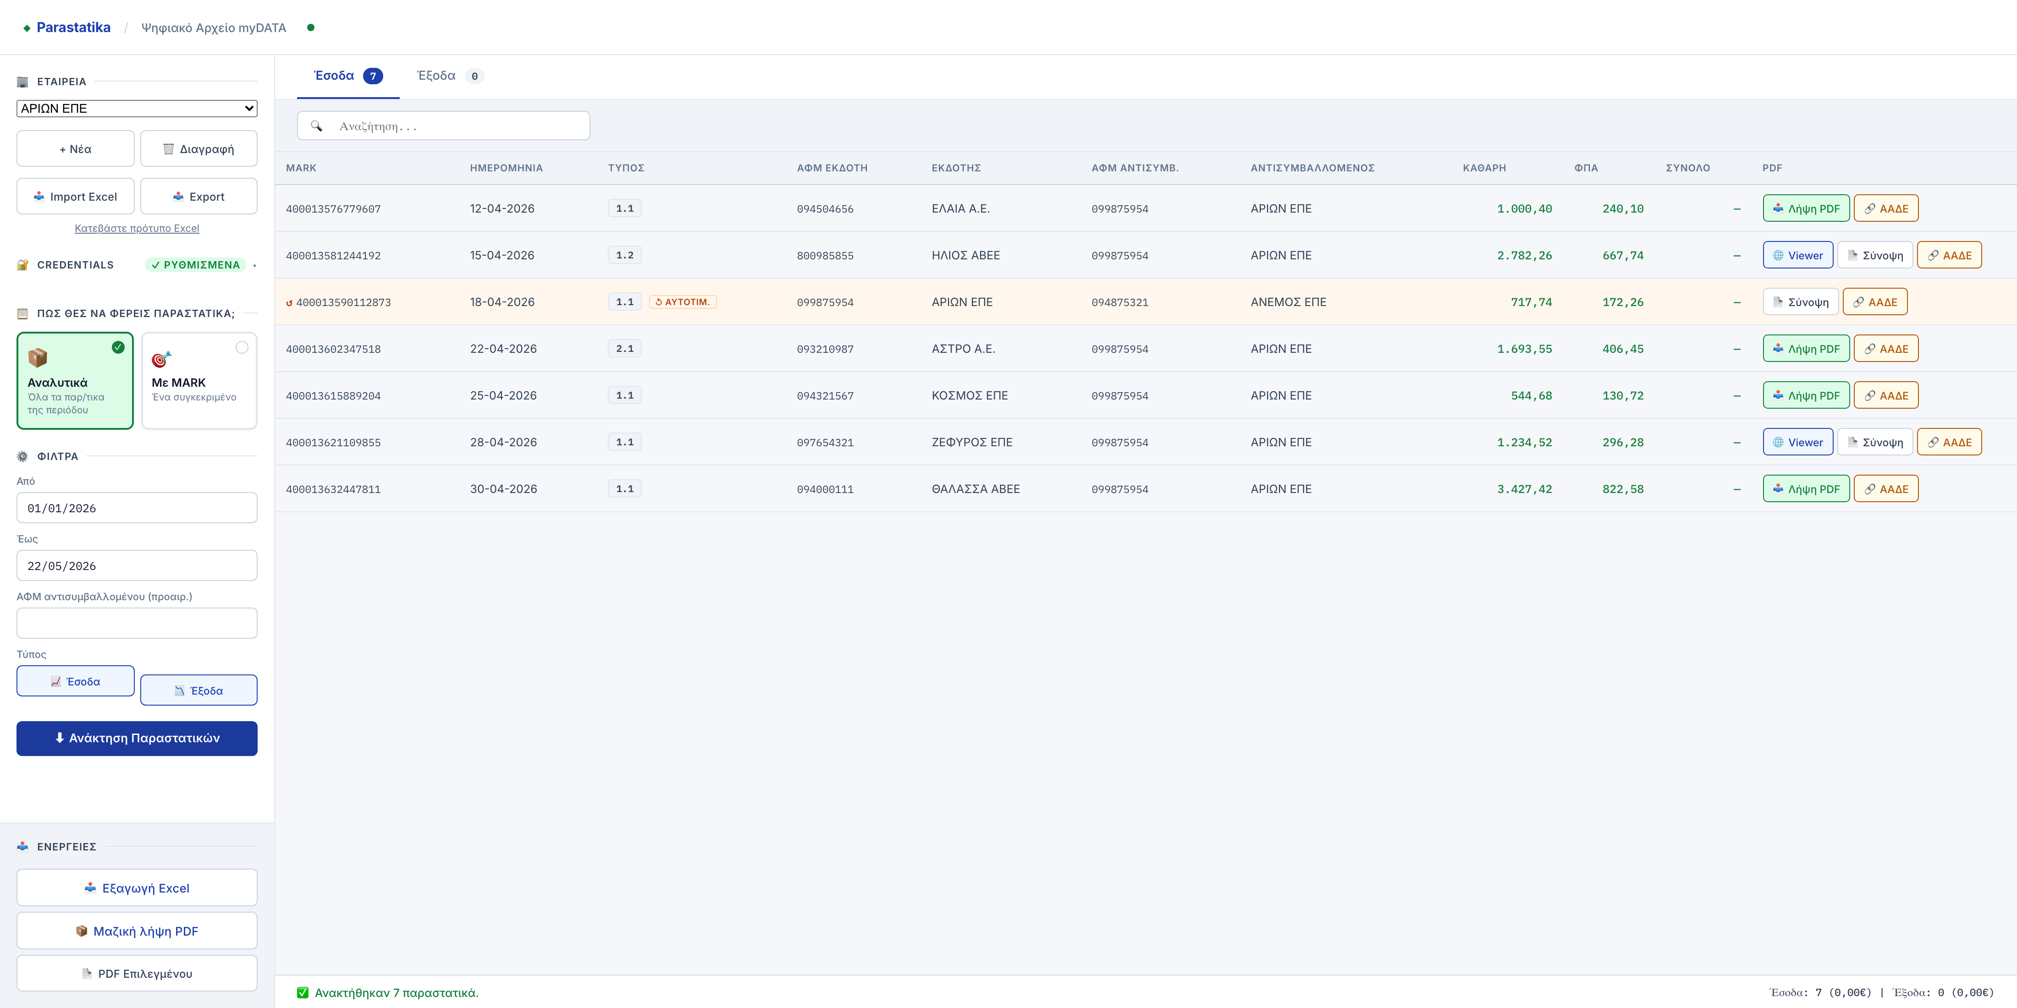The height and width of the screenshot is (1008, 2017).
Task: Open ΑΑΔΕ link for ΚΟΣΜΟΣ ΕΠΕ row
Action: click(1885, 395)
